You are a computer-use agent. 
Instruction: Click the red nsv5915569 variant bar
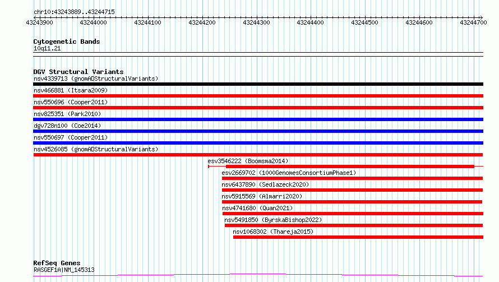pyautogui.click(x=352, y=202)
